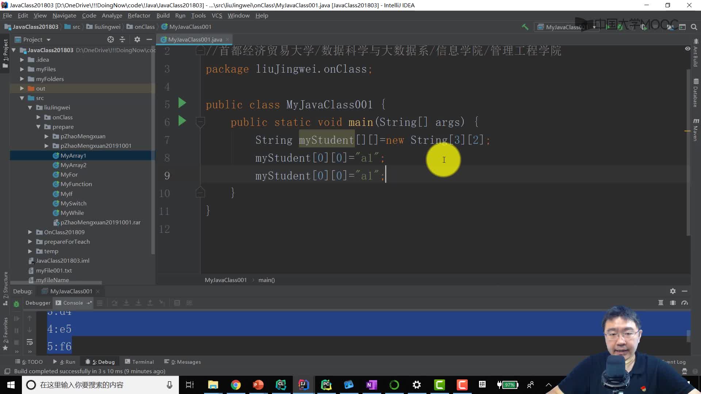This screenshot has width=701, height=394.
Task: Click the Run Anything icon in top toolbar
Action: click(x=682, y=27)
